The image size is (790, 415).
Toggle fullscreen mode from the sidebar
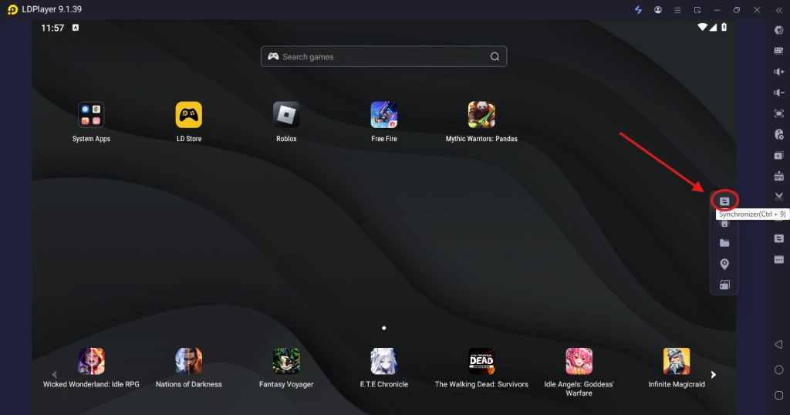pyautogui.click(x=778, y=113)
